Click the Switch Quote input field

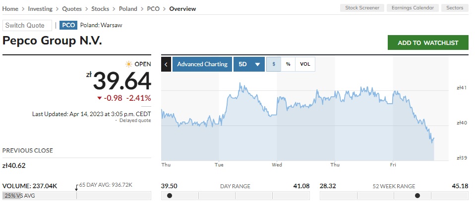tap(27, 25)
